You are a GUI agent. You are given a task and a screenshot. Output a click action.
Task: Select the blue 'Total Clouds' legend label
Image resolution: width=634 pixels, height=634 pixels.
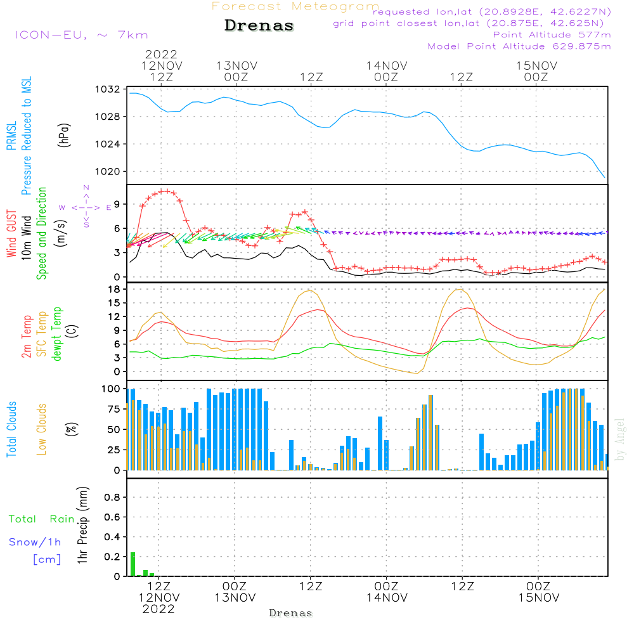[11, 429]
